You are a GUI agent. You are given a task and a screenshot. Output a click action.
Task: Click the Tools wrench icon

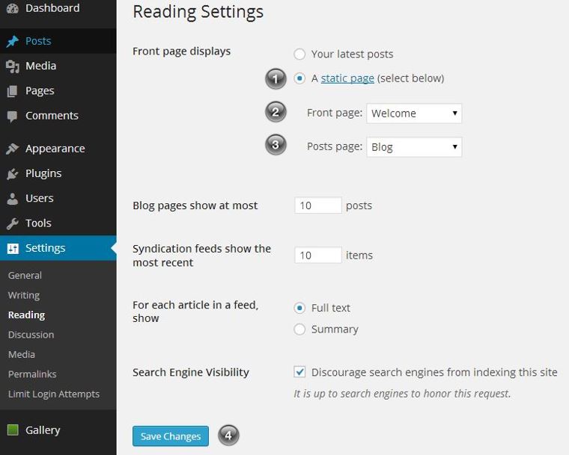click(x=12, y=223)
